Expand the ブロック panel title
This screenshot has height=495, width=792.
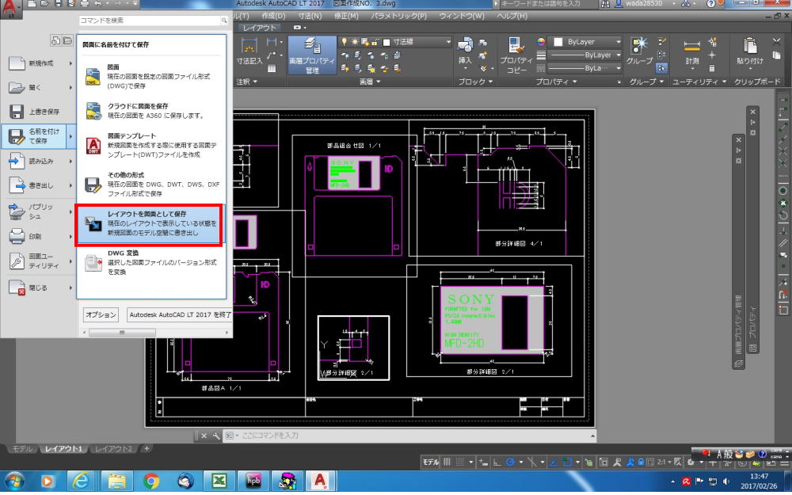click(474, 82)
